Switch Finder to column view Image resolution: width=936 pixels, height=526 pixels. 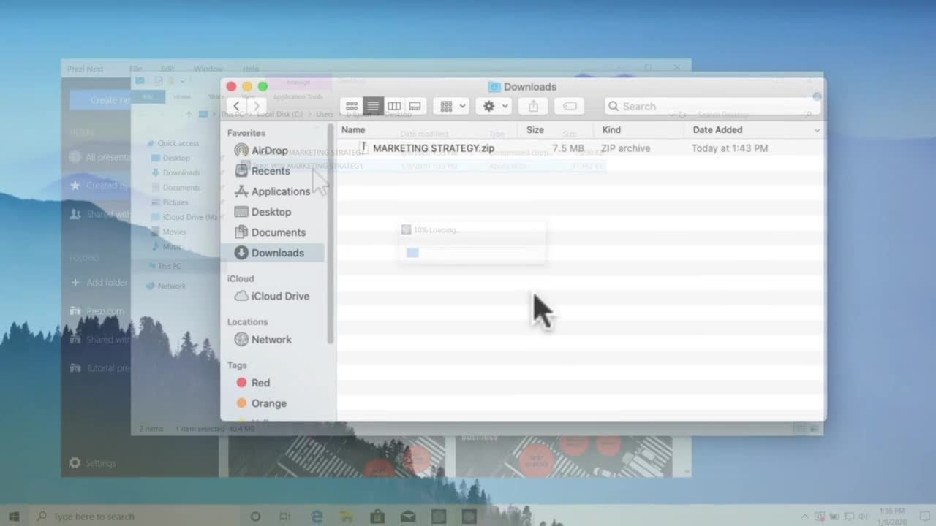tap(394, 107)
